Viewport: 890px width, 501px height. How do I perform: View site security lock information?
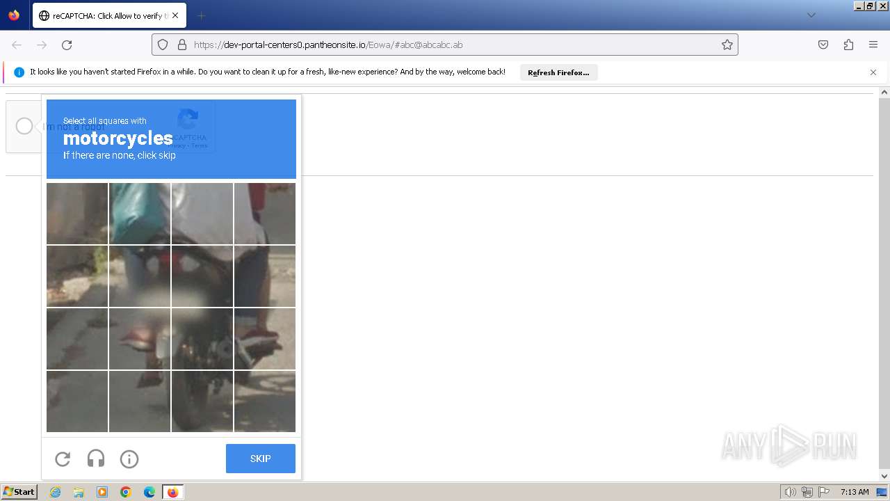182,45
